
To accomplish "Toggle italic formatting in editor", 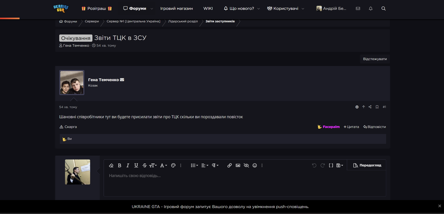I will tap(128, 166).
